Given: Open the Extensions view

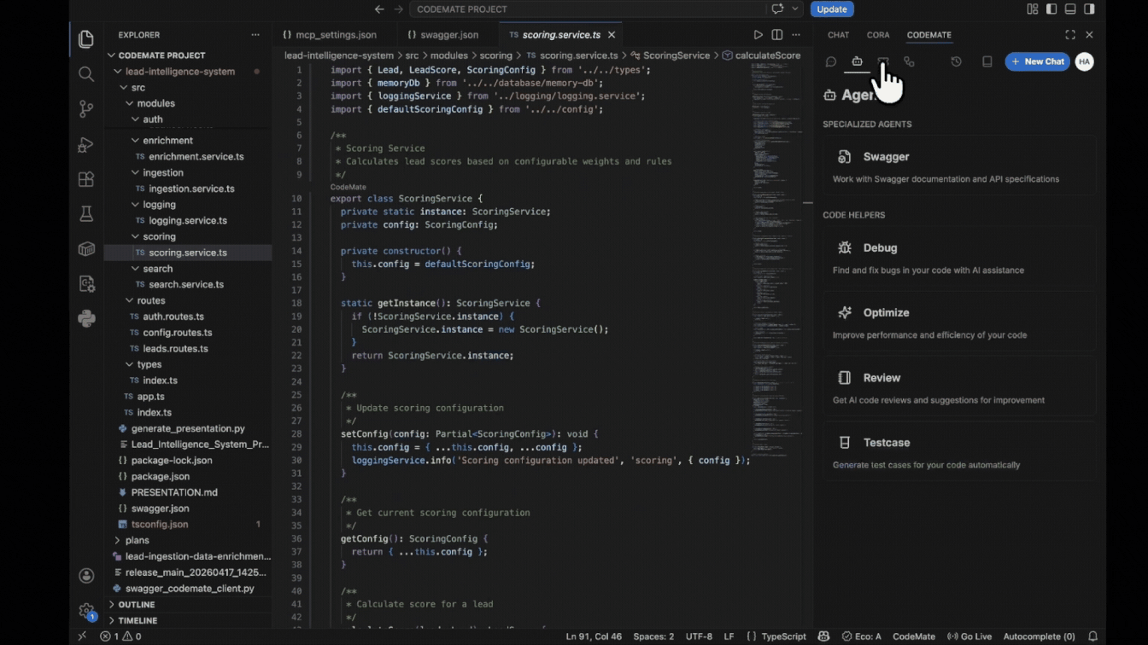Looking at the screenshot, I should [x=86, y=179].
